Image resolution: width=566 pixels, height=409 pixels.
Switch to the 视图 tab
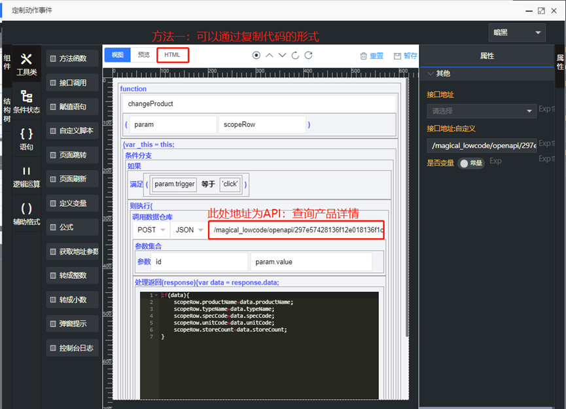117,55
